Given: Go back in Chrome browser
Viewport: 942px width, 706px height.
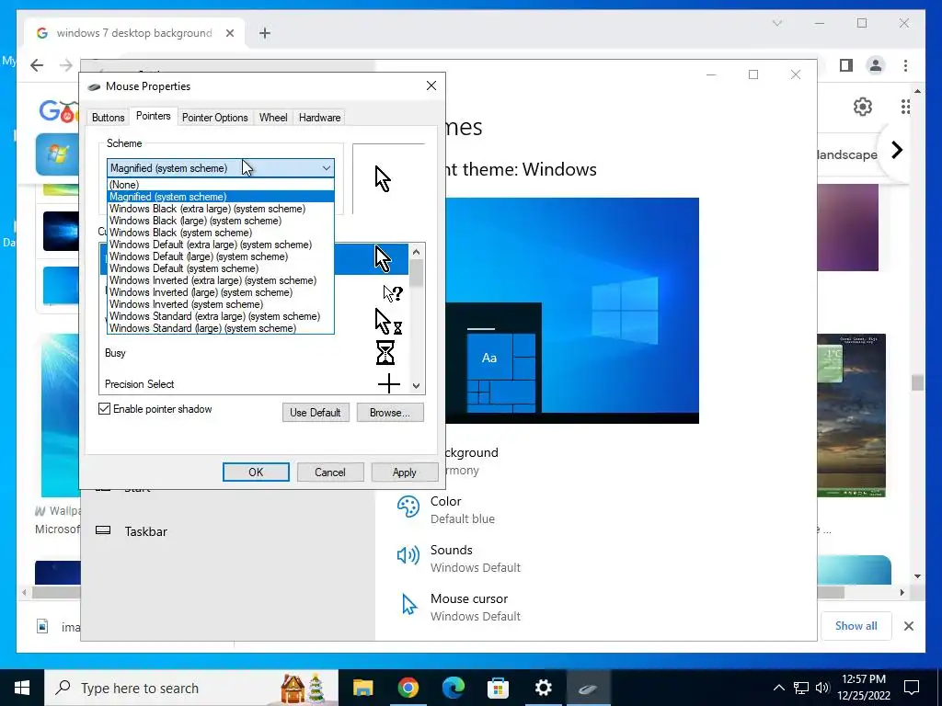Looking at the screenshot, I should coord(37,65).
